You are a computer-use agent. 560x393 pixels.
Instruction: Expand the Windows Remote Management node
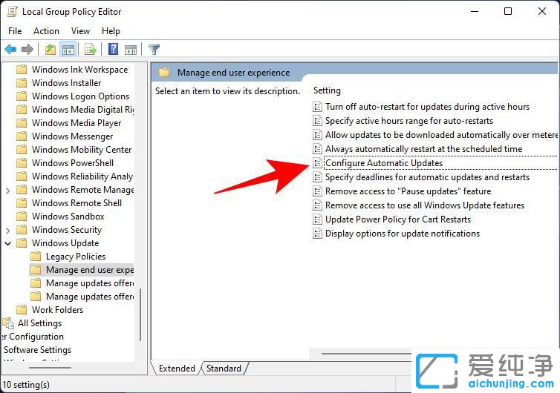click(x=8, y=191)
